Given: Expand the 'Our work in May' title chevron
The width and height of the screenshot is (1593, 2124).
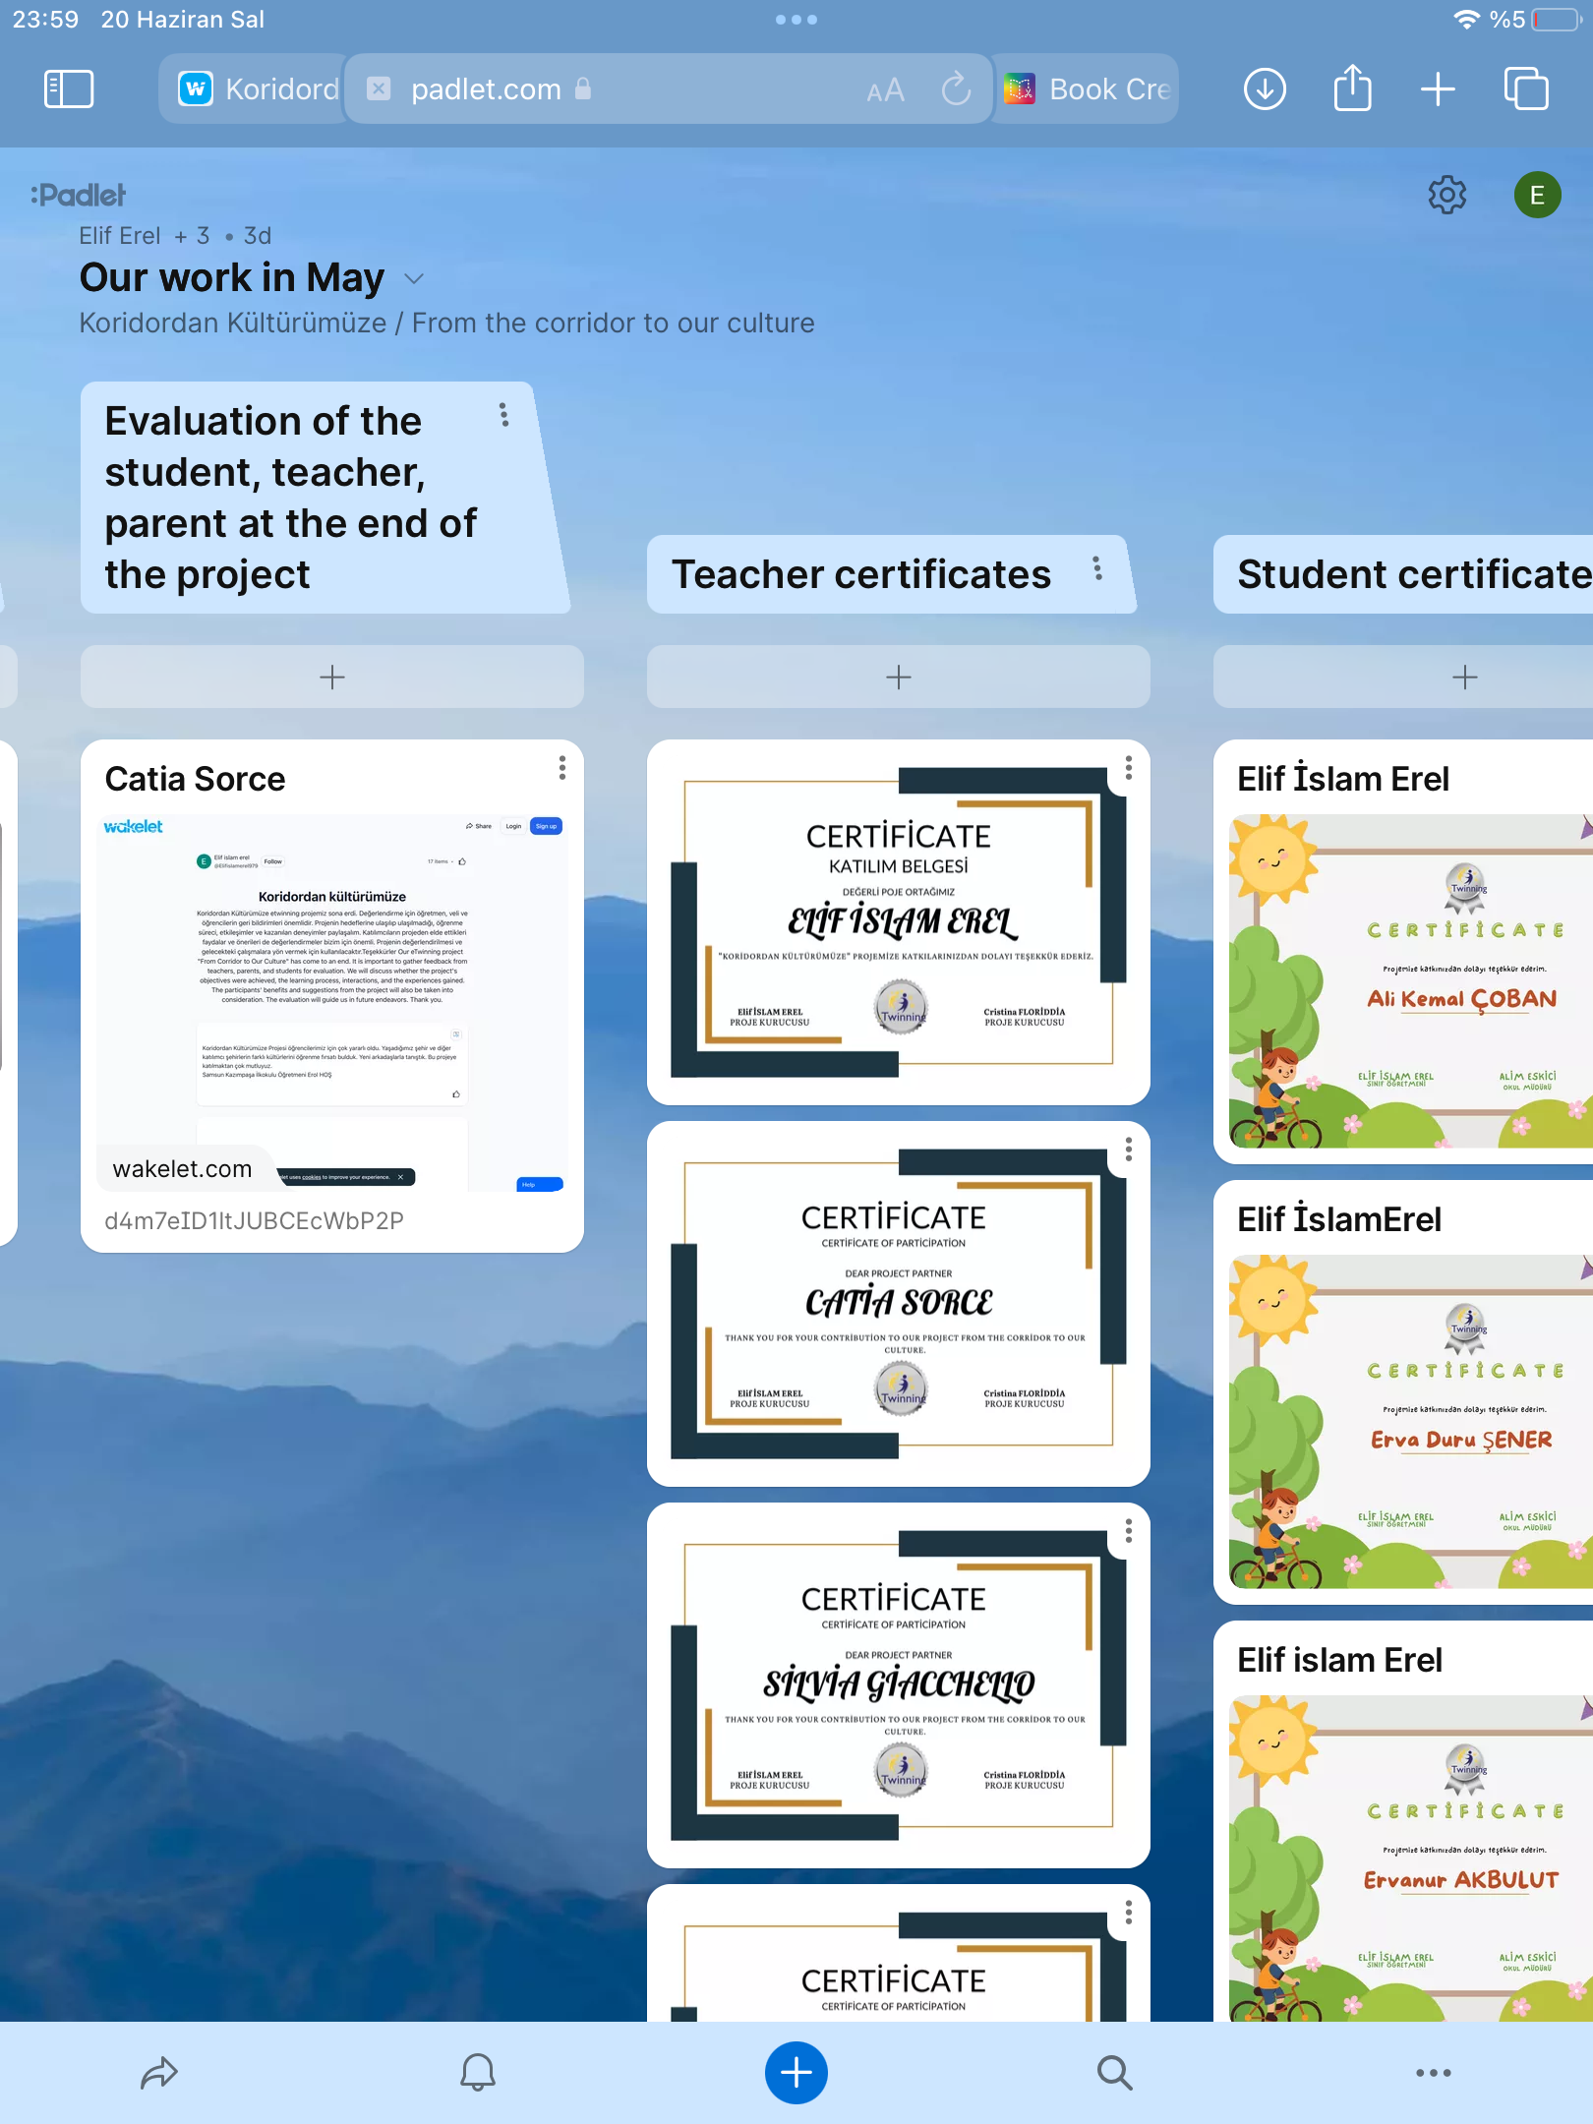Looking at the screenshot, I should tap(414, 279).
